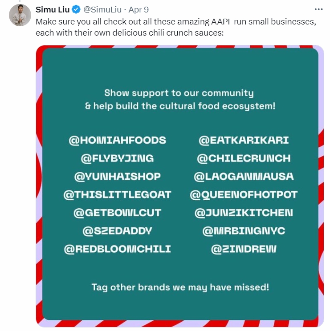The height and width of the screenshot is (331, 330).
Task: Click the @YUNHAISHOP handle in the image
Action: click(x=117, y=176)
